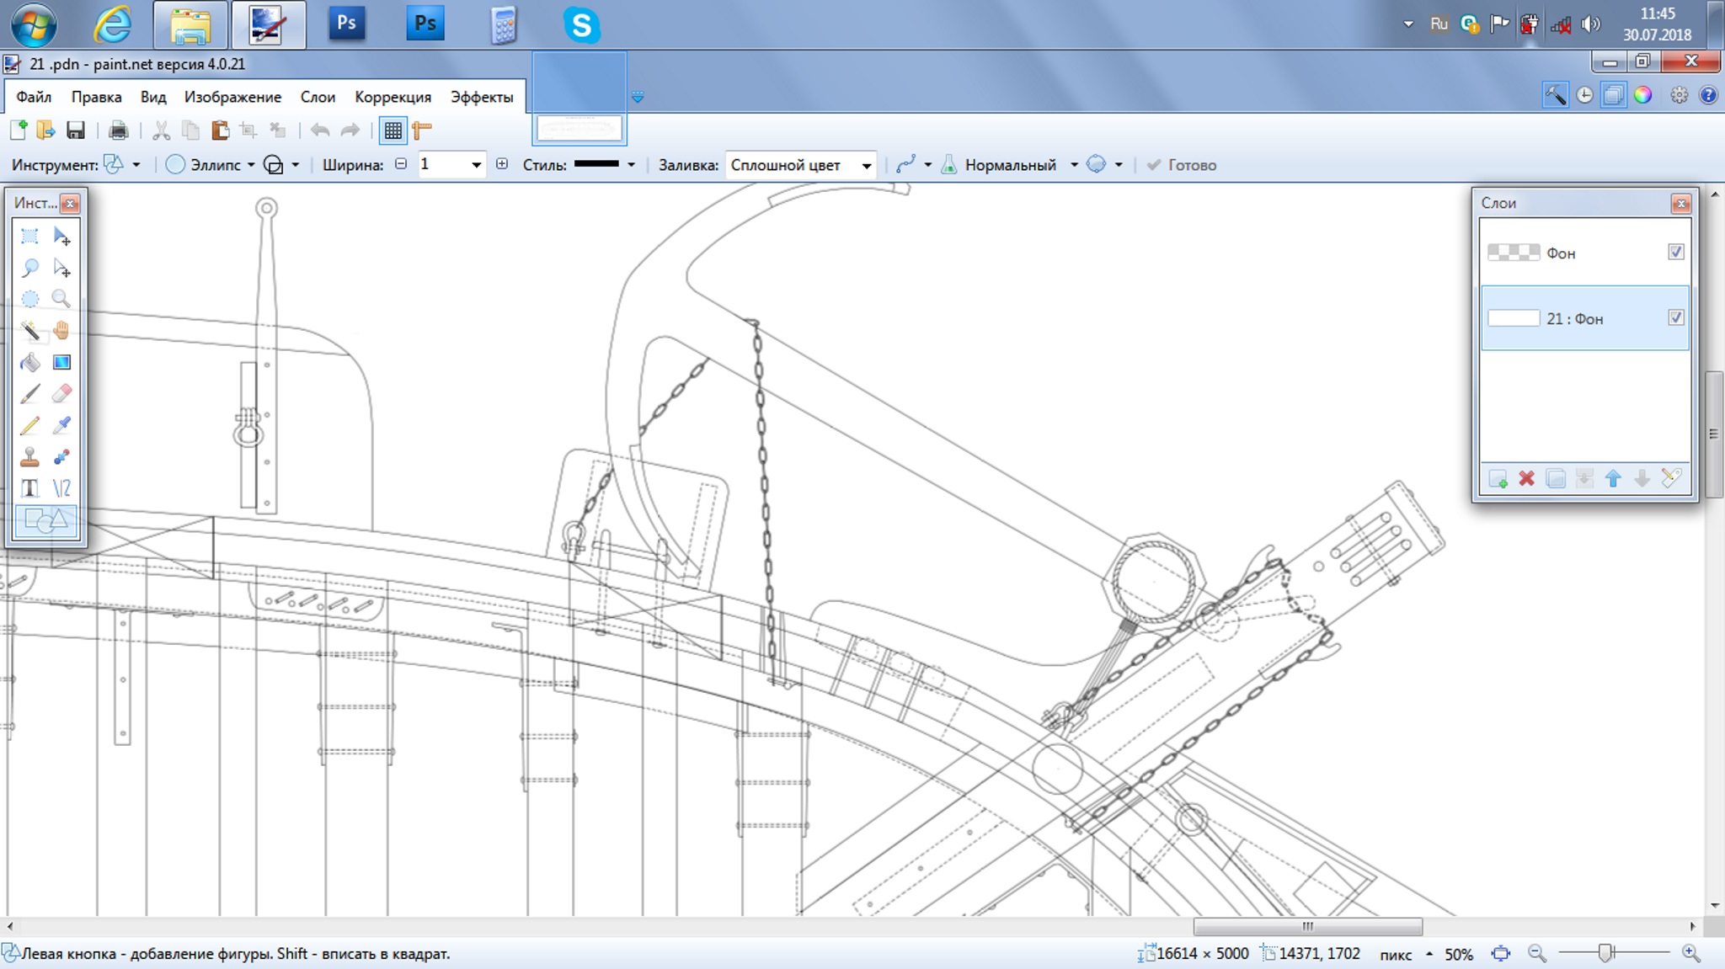Screen dimensions: 1725x969
Task: Increase width with the plus button
Action: (x=502, y=164)
